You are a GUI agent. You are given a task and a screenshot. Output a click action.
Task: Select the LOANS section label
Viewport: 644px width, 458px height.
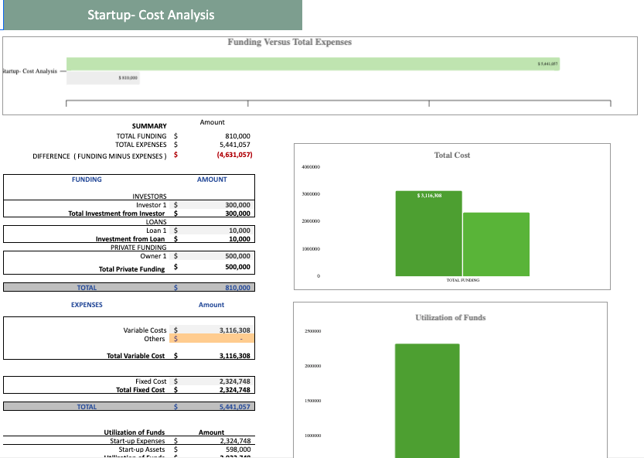tap(156, 222)
